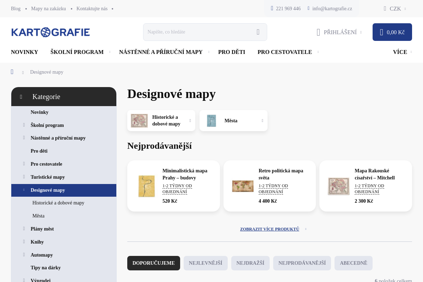The image size is (423, 282).
Task: Select Novinky in sidebar categories
Action: (39, 112)
